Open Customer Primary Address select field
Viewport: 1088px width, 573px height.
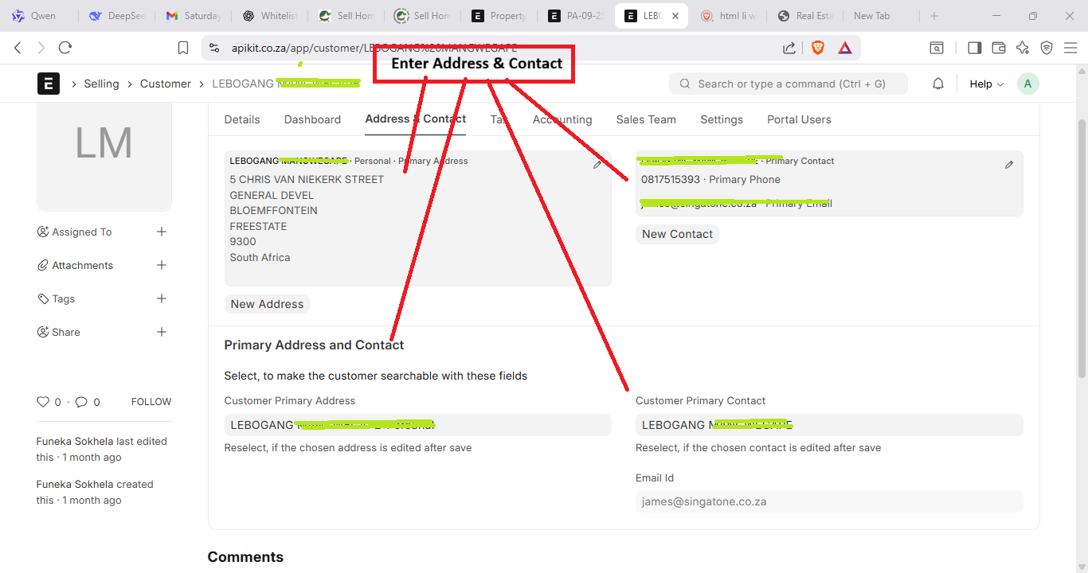click(417, 425)
